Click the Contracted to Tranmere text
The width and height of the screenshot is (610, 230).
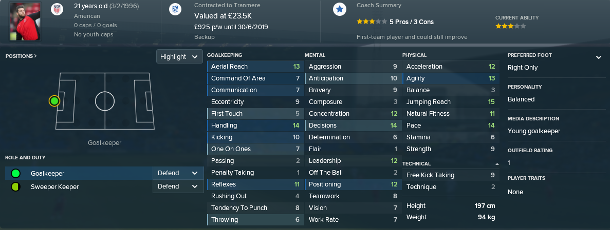[227, 6]
